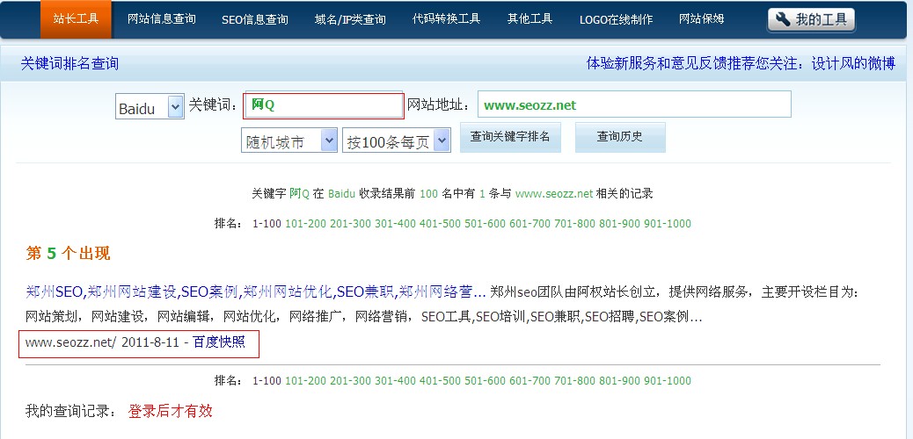Screen dimensions: 913x439
Task: Select top ranking range 101-200
Action: [x=305, y=224]
